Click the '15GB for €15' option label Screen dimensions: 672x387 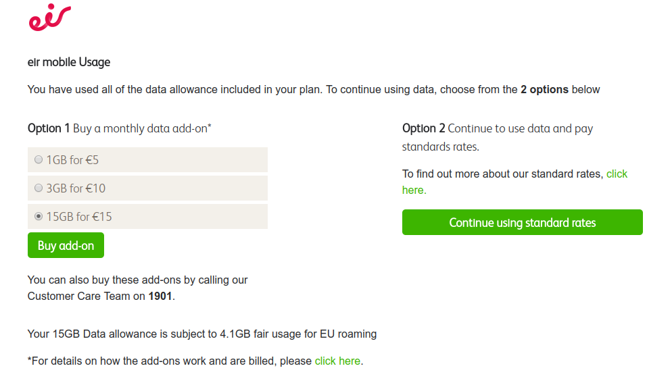79,217
